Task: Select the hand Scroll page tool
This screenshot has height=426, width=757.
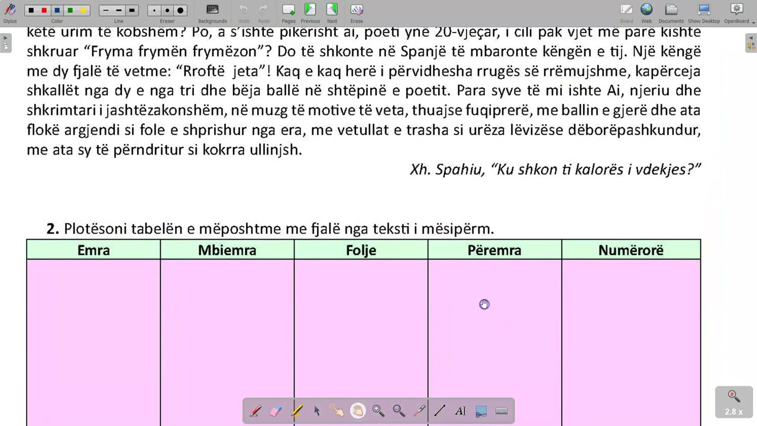Action: click(x=358, y=411)
